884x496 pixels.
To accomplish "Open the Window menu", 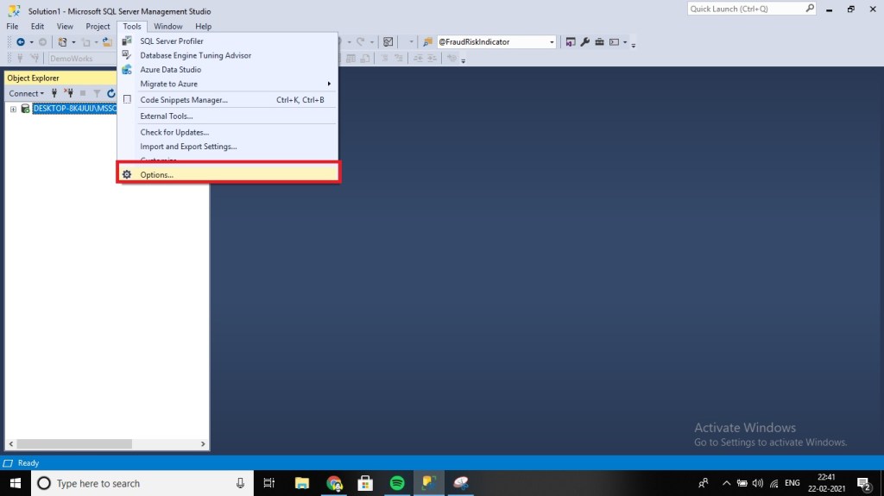I will click(168, 27).
